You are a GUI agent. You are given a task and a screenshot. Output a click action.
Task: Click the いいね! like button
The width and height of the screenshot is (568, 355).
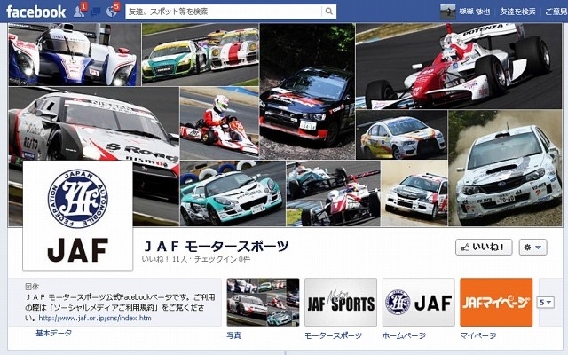point(484,247)
